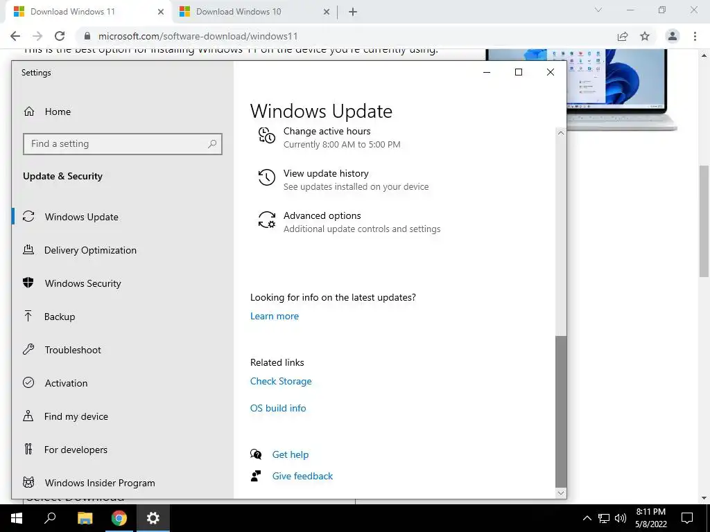Image resolution: width=710 pixels, height=532 pixels.
Task: Go to Backup settings
Action: click(60, 317)
